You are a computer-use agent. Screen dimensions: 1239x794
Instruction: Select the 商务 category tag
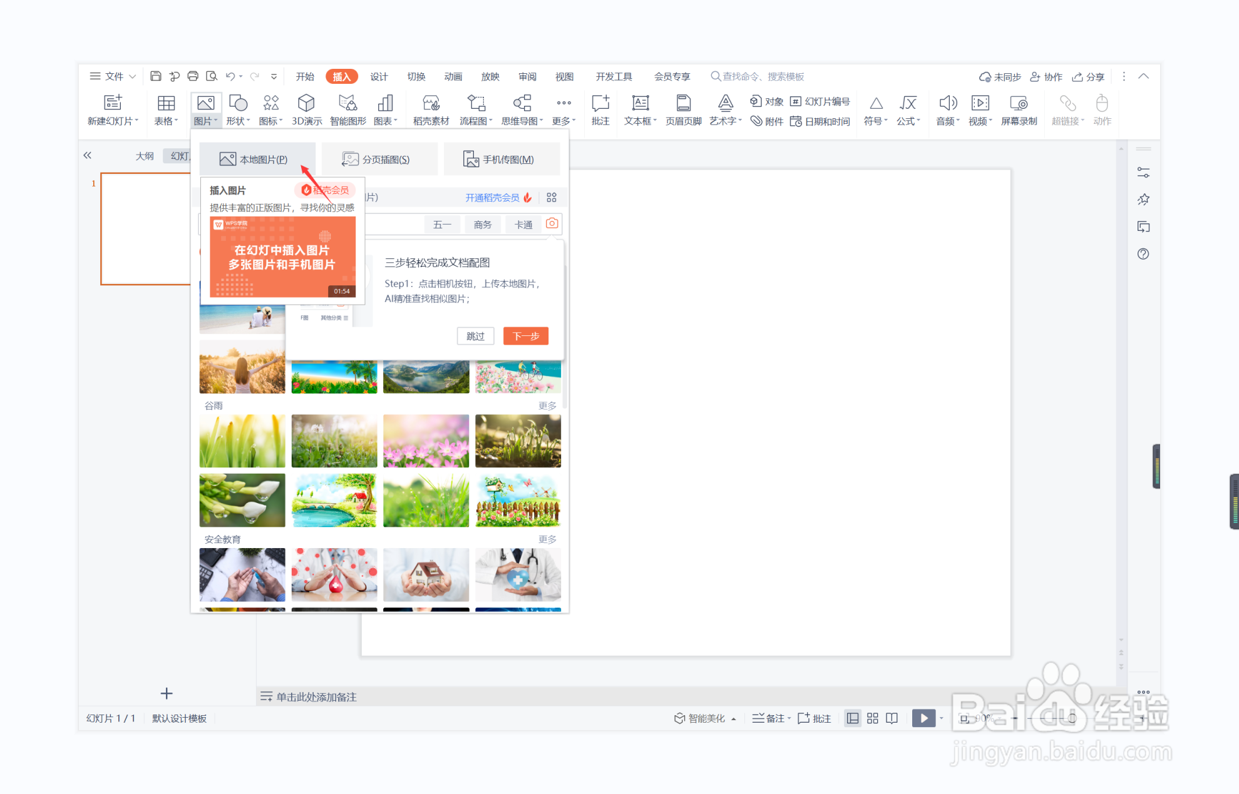pos(483,225)
